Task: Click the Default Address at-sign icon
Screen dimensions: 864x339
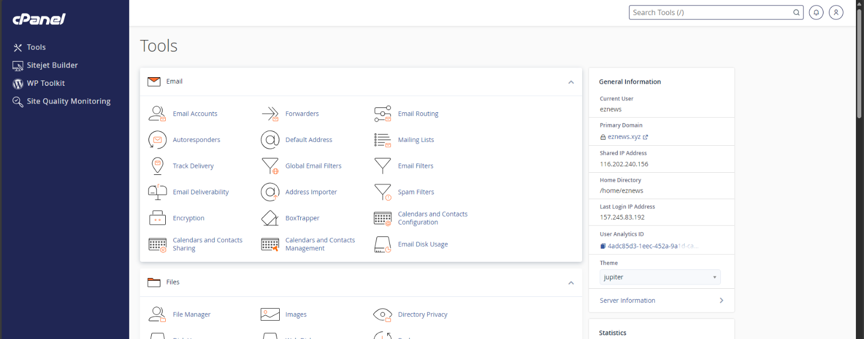Action: coord(270,140)
